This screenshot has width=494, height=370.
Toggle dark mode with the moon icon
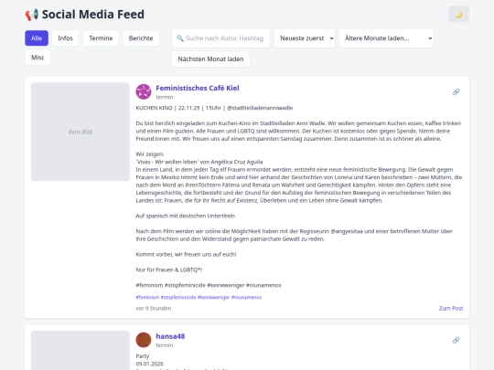458,15
